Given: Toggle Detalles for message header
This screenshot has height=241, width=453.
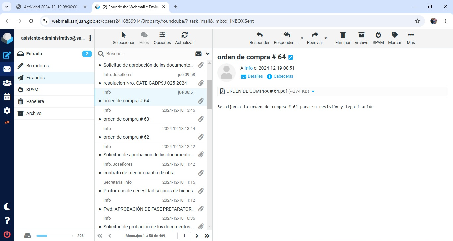Looking at the screenshot, I should (x=252, y=76).
